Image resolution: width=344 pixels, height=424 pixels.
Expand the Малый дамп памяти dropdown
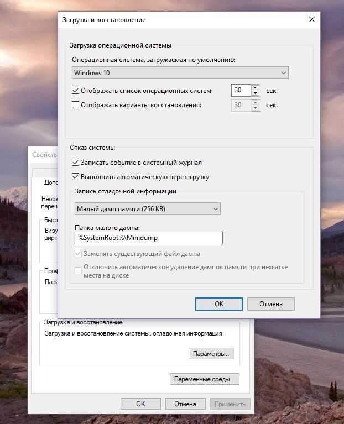tap(147, 208)
